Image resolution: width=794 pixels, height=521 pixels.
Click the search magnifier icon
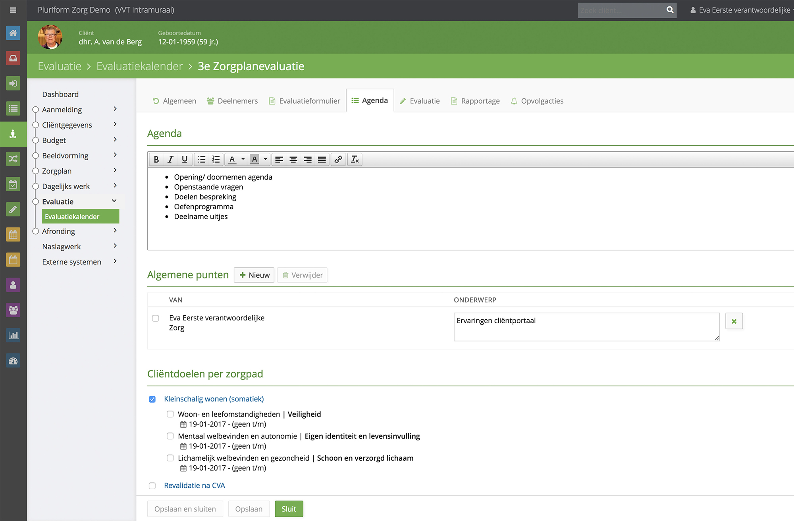pos(670,10)
